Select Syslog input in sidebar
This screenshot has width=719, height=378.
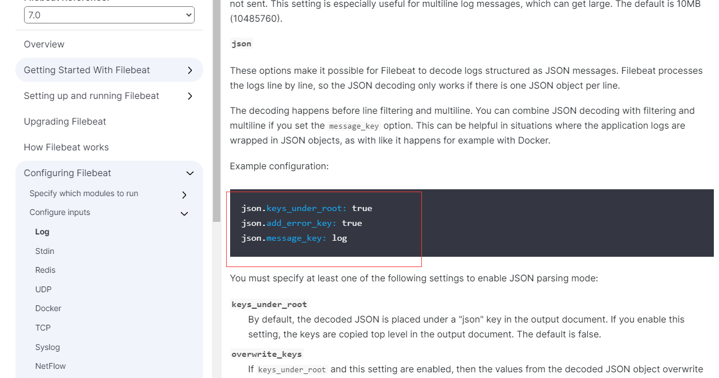pos(48,347)
